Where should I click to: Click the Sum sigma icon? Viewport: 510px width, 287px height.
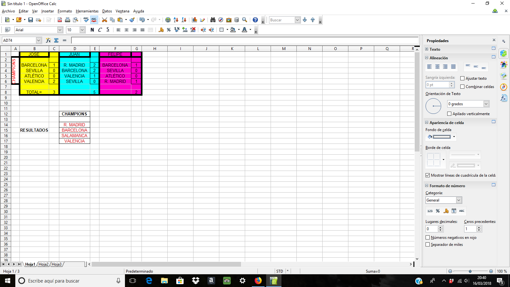(56, 40)
